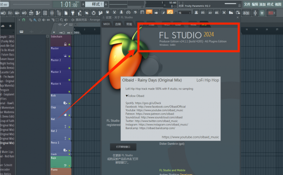
Task: Mute the Master 4 track green light
Action: pyautogui.click(x=70, y=92)
